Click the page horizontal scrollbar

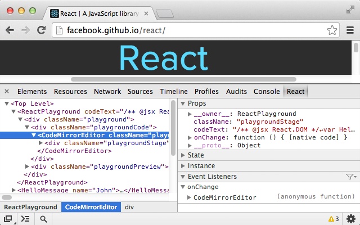pos(183,79)
